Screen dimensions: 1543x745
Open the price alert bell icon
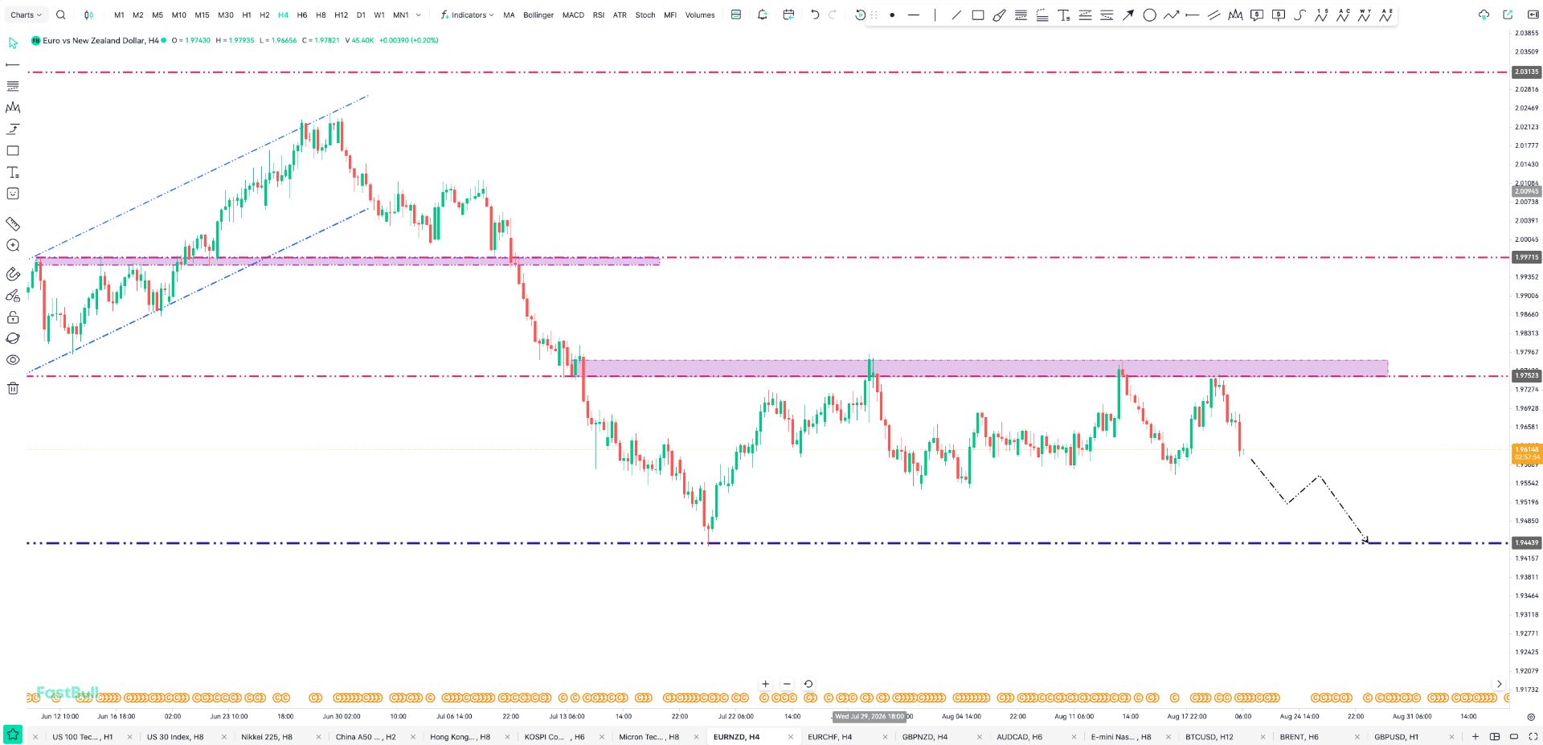click(x=763, y=14)
